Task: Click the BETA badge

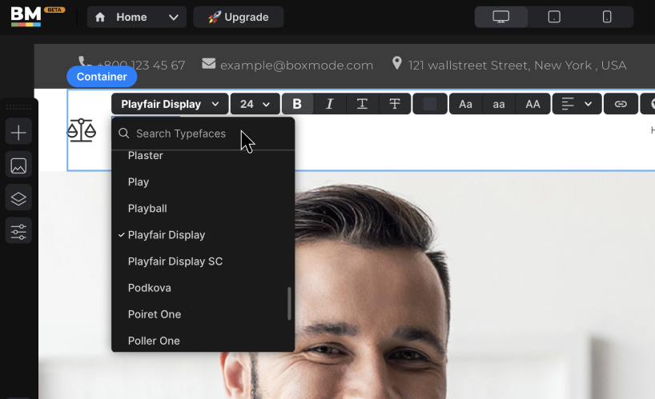Action: point(54,10)
